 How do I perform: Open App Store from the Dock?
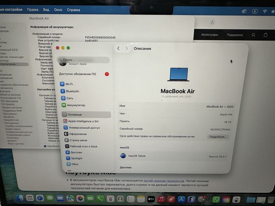click(x=181, y=199)
